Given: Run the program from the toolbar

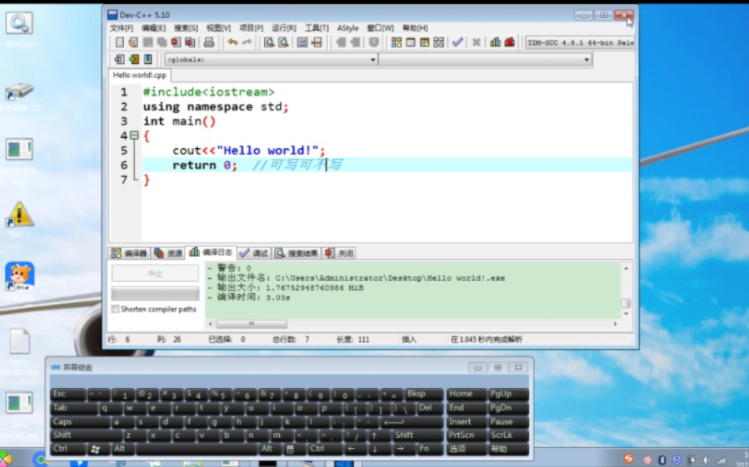Looking at the screenshot, I should pos(411,43).
